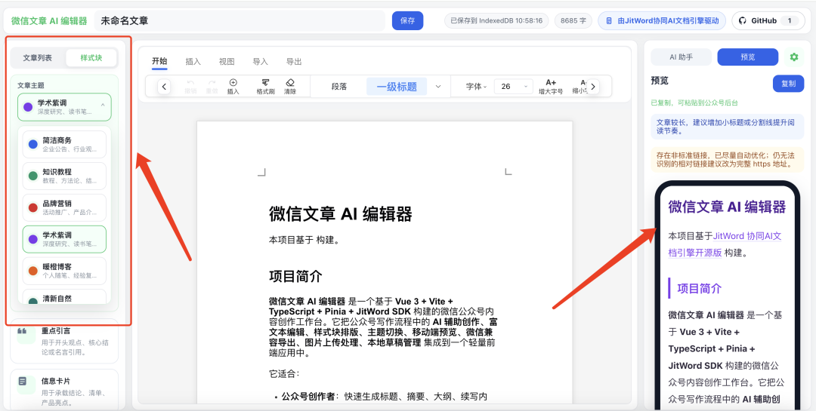Click the document icon in JitWord badge
Screen dimensions: 816x411
tap(609, 21)
